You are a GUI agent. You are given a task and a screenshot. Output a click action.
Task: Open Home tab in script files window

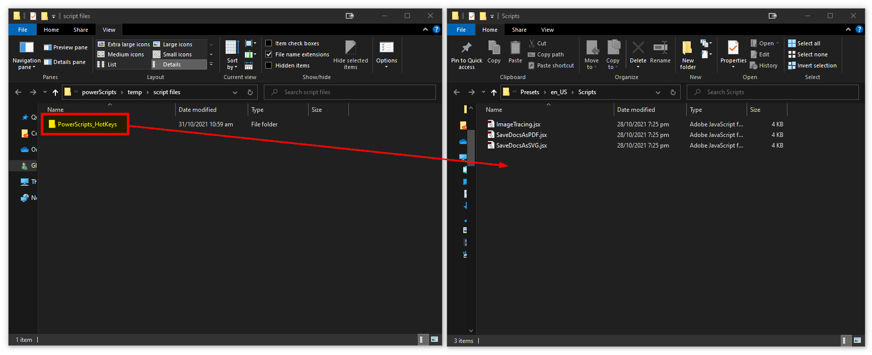point(51,30)
